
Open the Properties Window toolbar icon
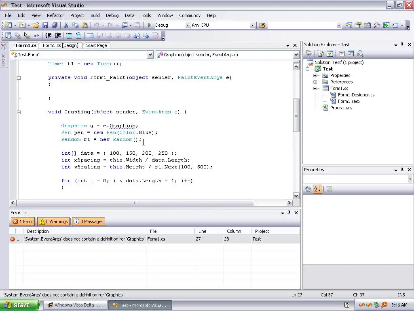coord(358,25)
